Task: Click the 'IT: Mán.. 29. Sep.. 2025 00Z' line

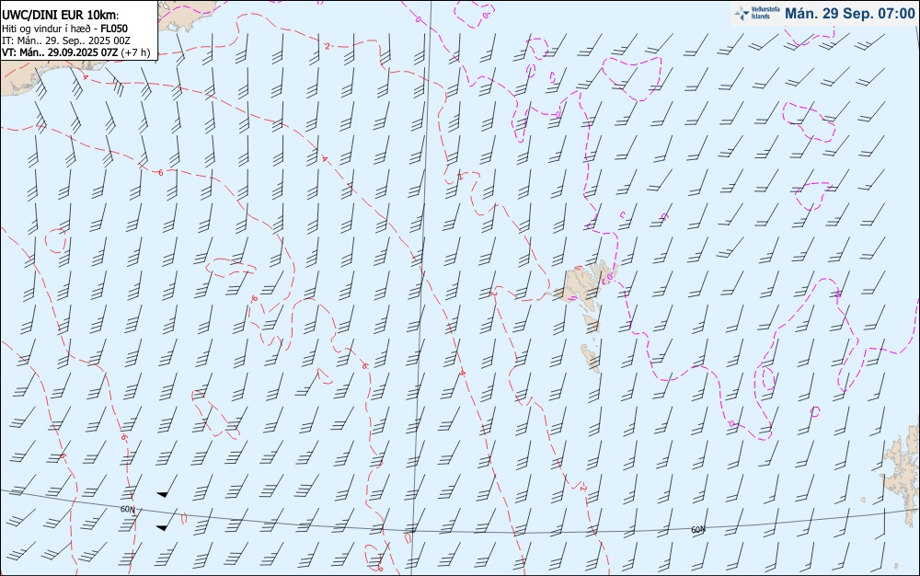Action: coord(65,40)
